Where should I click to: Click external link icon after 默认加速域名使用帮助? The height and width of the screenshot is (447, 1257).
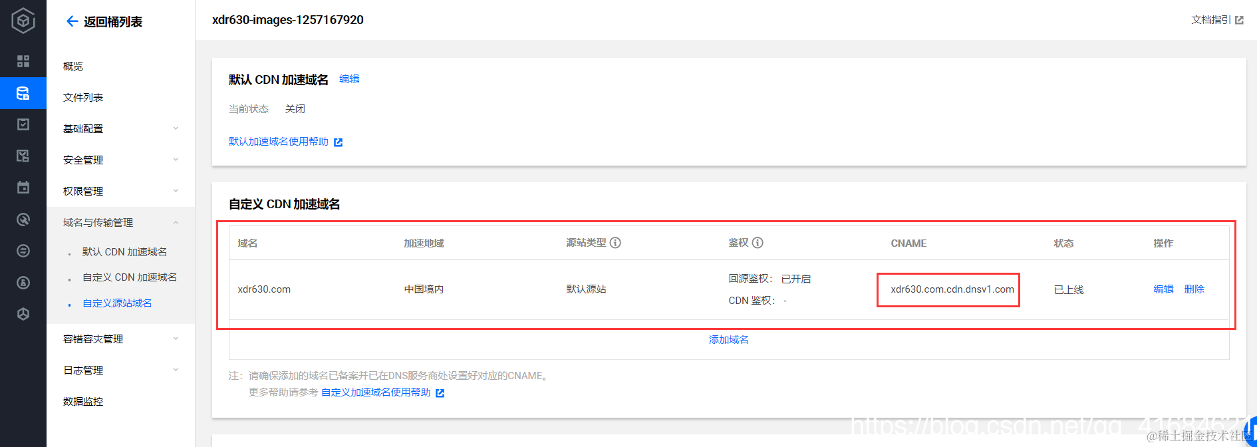coord(338,142)
